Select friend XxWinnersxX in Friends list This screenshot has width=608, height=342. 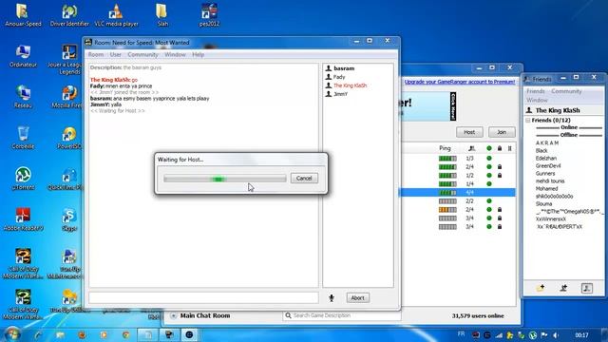pyautogui.click(x=551, y=218)
